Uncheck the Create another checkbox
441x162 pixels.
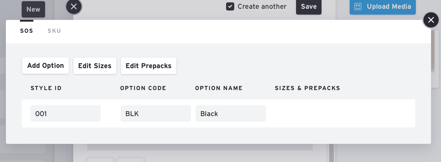tap(230, 6)
